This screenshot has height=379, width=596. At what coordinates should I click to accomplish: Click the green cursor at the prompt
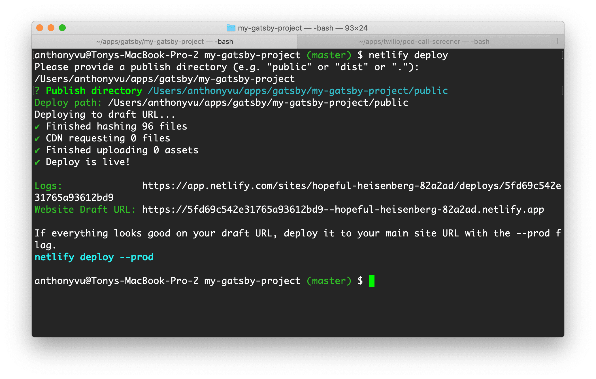[372, 281]
